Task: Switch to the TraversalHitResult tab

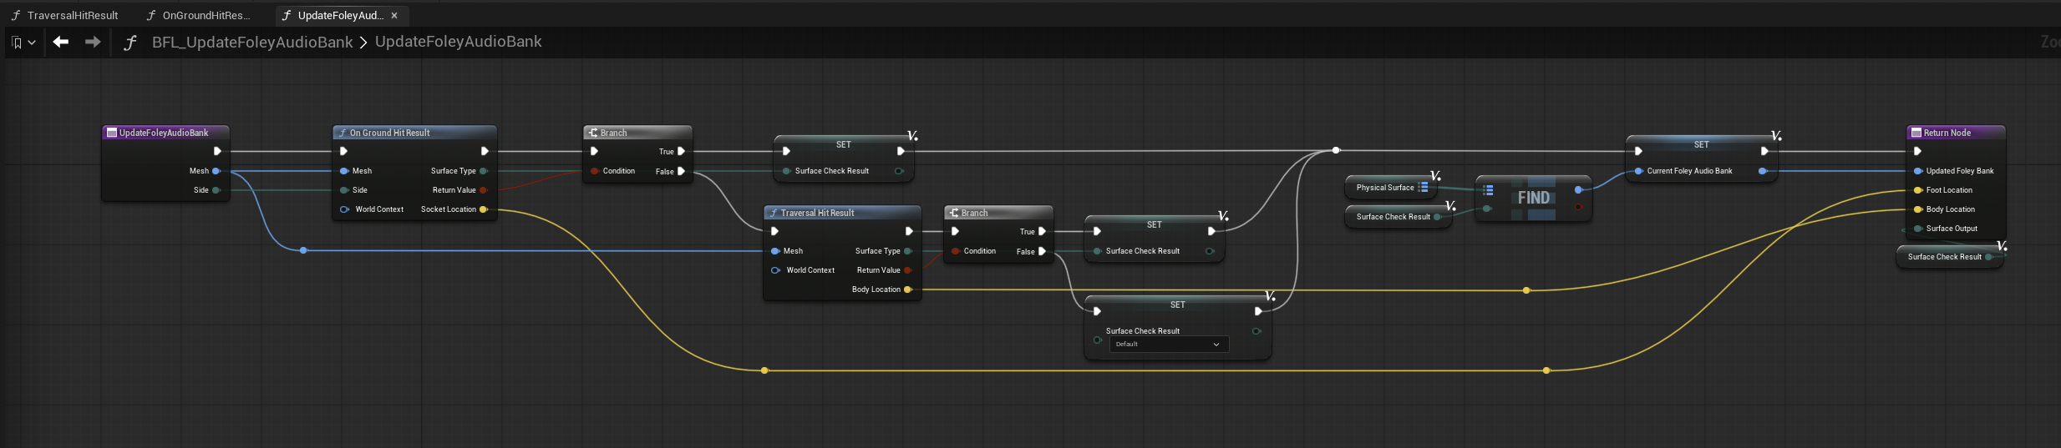Action: coord(65,15)
